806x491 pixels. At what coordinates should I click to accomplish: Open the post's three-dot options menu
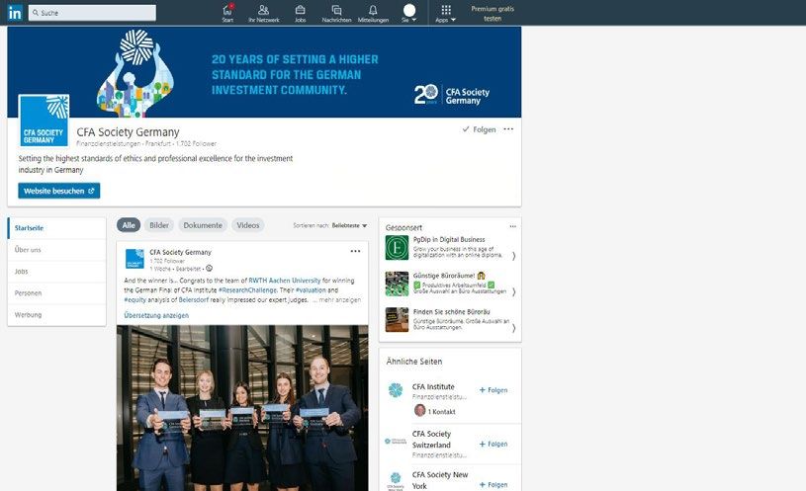[355, 251]
